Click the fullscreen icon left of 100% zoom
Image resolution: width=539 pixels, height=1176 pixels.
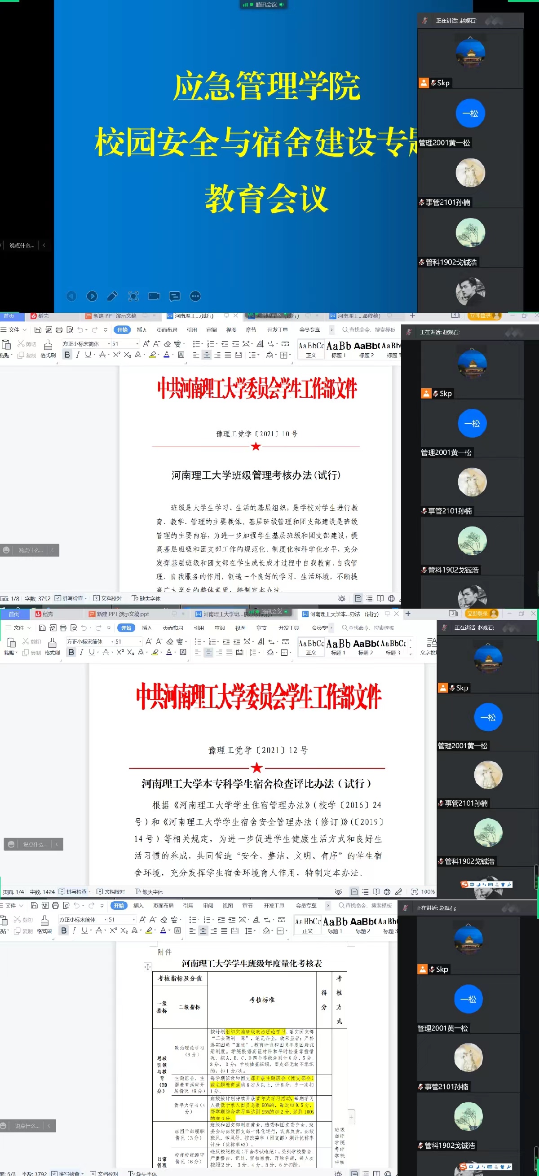[x=414, y=891]
